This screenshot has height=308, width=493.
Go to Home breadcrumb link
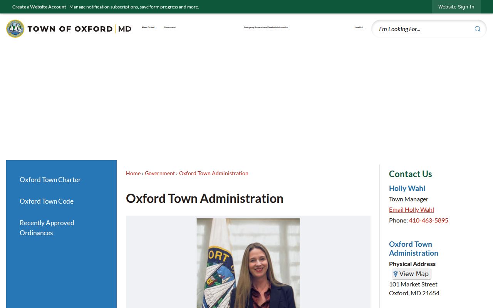click(133, 173)
